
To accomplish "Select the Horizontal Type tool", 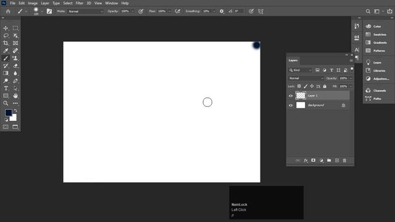I will [6, 88].
